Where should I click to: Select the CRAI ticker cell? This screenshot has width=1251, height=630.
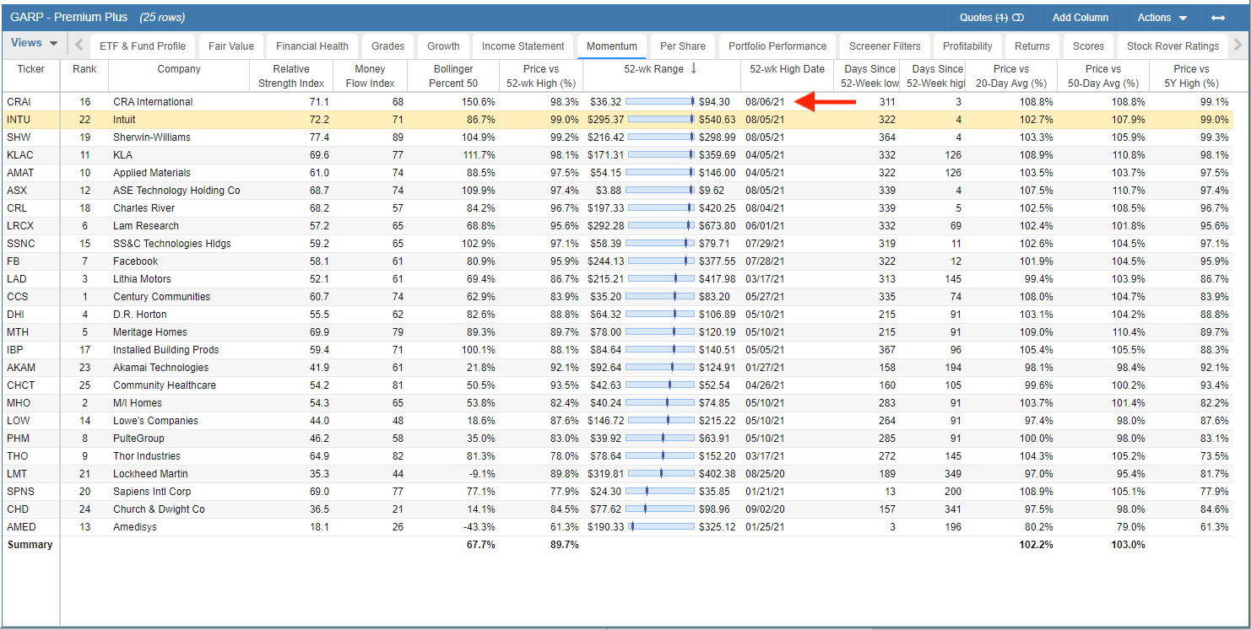tap(30, 102)
